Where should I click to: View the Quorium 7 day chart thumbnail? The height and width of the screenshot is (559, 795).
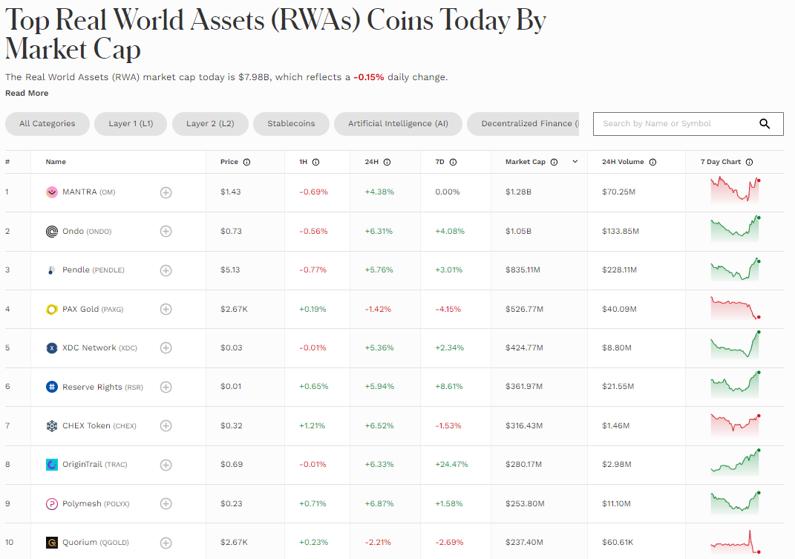[x=735, y=542]
